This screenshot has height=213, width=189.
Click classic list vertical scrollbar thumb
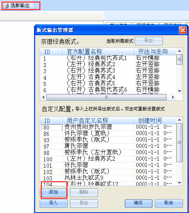(x=179, y=60)
